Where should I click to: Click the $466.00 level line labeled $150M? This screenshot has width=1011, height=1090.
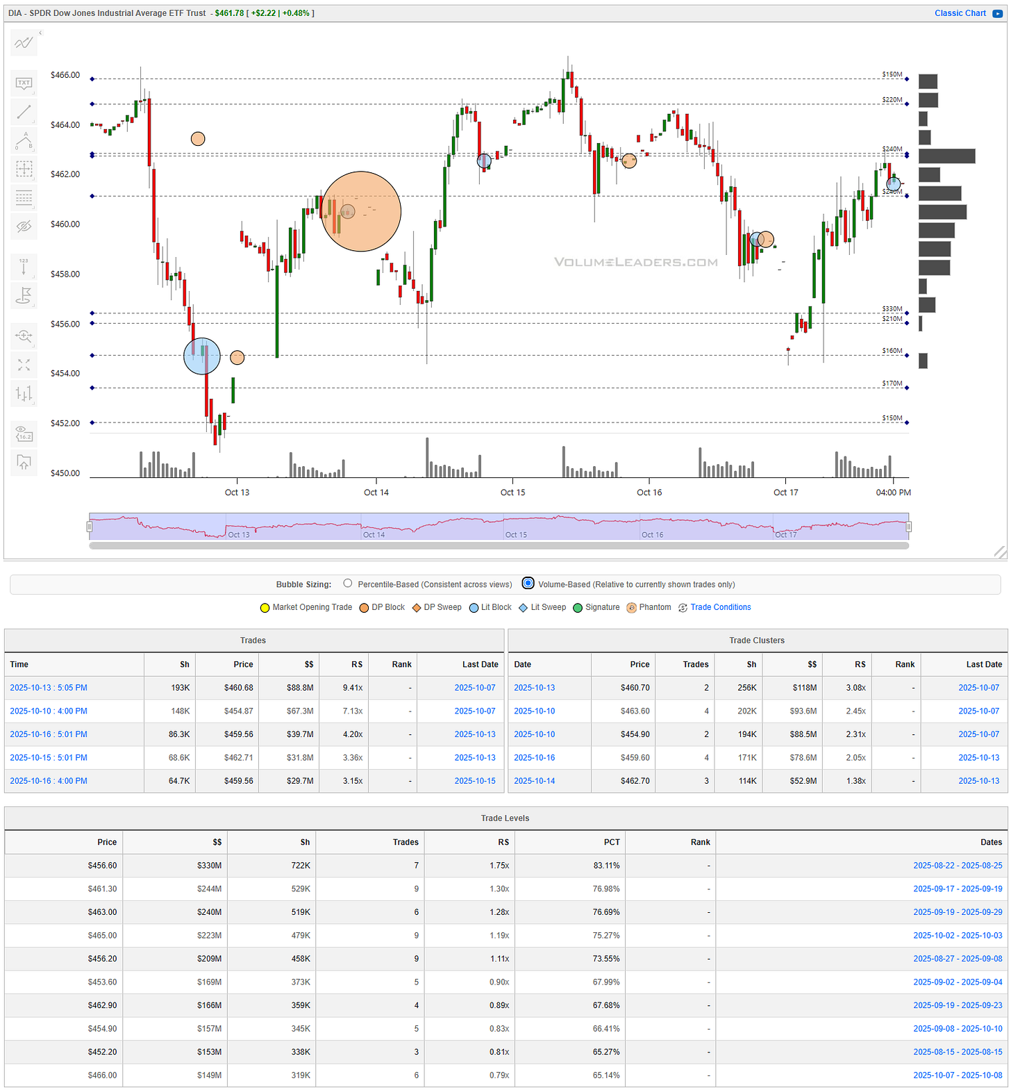click(x=499, y=79)
